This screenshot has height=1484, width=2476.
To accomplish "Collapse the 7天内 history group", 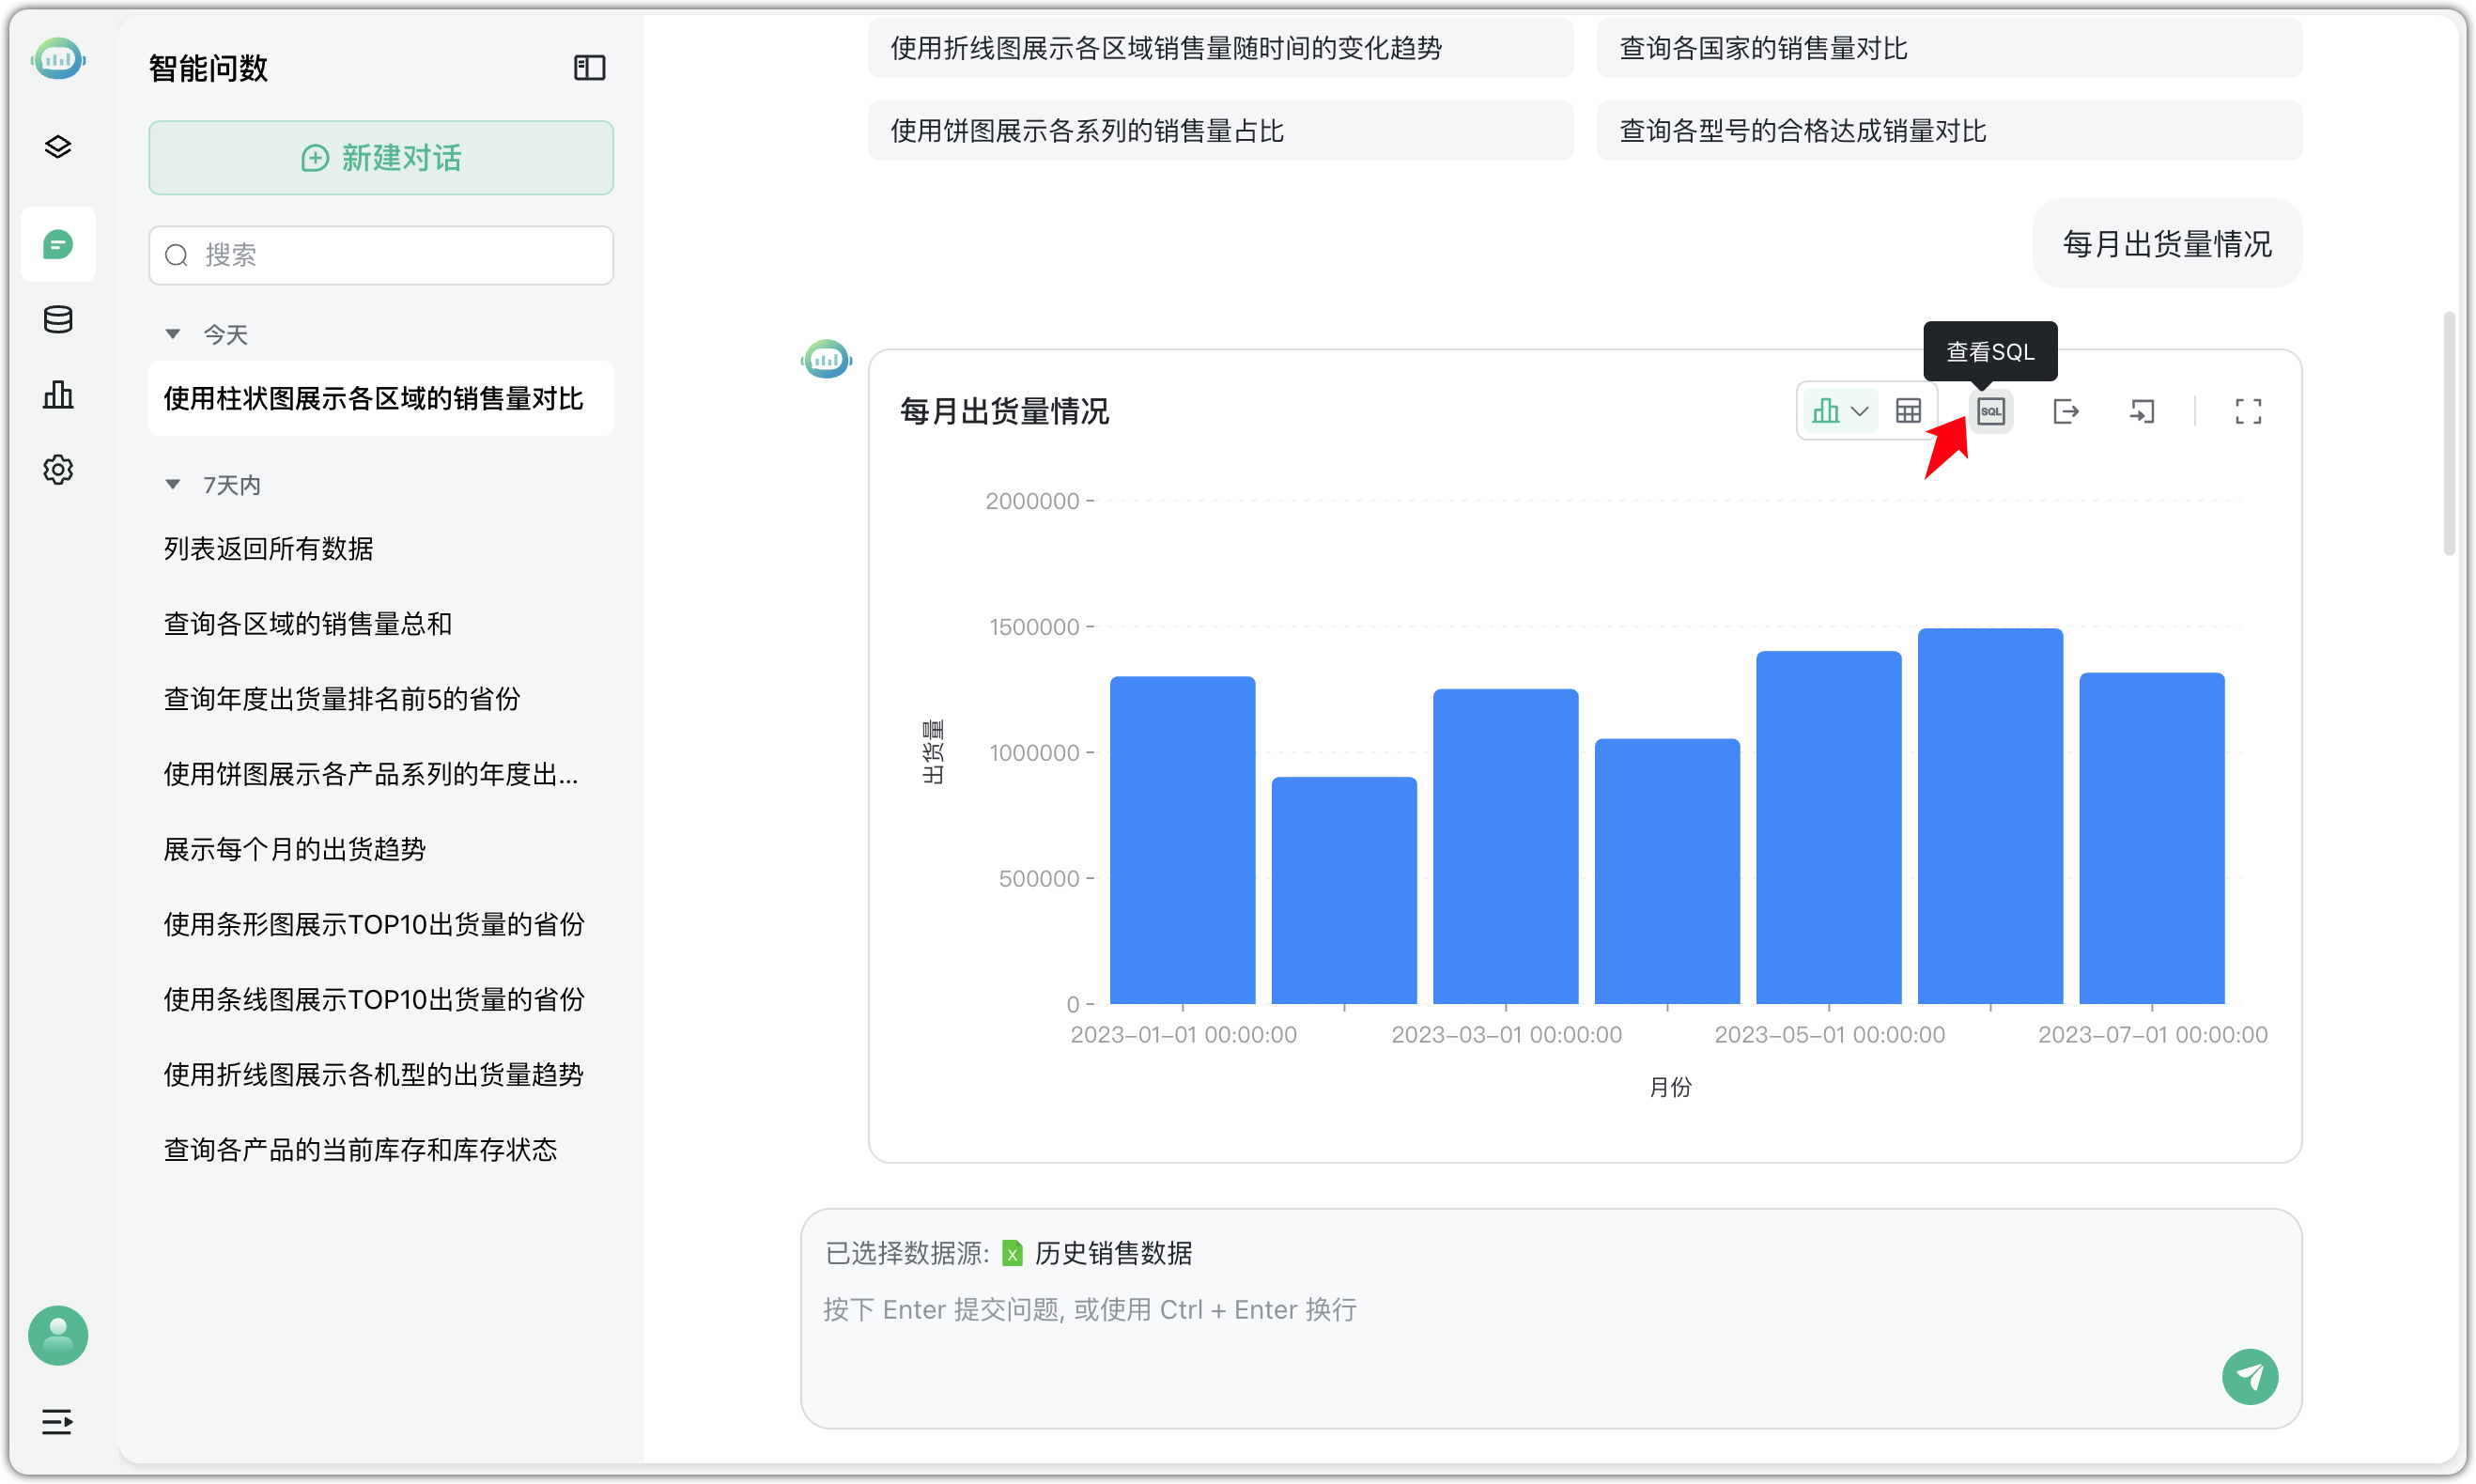I will (x=174, y=483).
